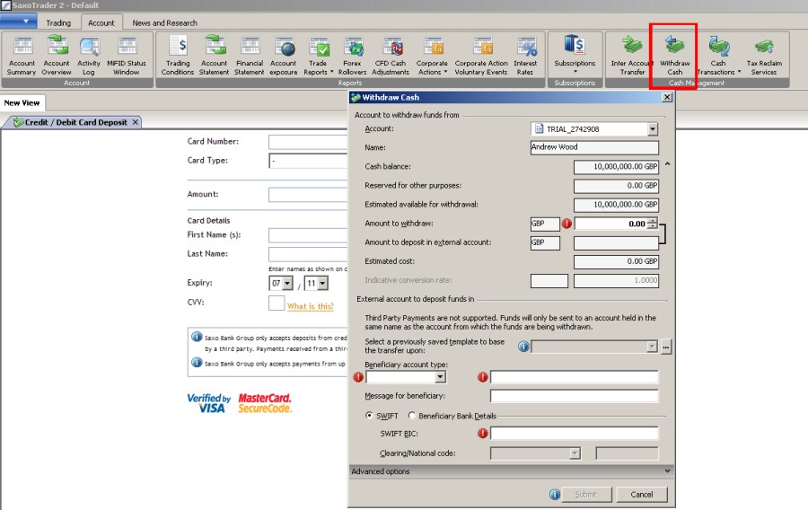The width and height of the screenshot is (808, 510).
Task: Click the deposit form Amount field
Action: pos(308,195)
